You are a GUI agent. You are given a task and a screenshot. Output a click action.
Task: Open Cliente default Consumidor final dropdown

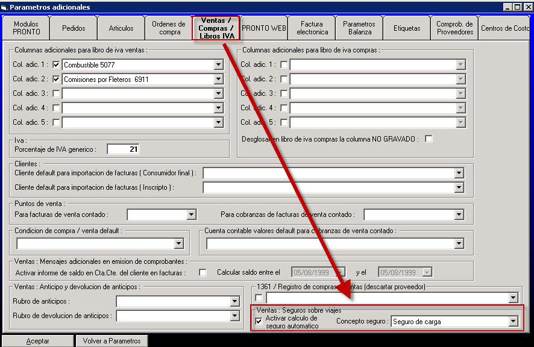(x=458, y=173)
